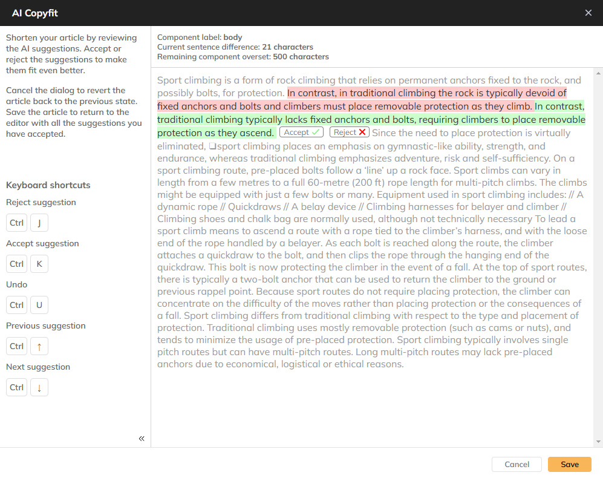Click 'Component label: body' text

(x=200, y=38)
